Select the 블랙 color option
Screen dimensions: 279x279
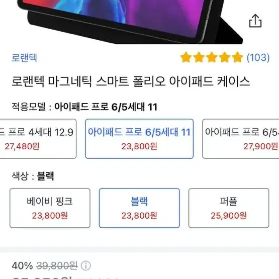click(x=139, y=208)
